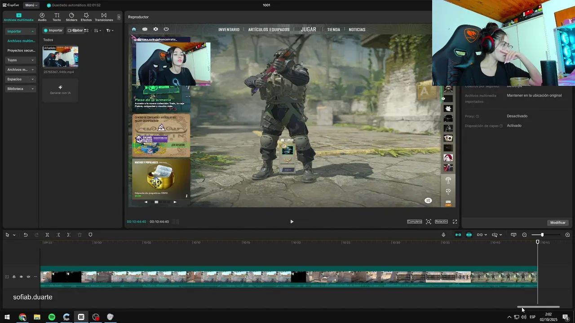This screenshot has width=575, height=323.
Task: Toggle auto snapping
Action: click(469, 235)
